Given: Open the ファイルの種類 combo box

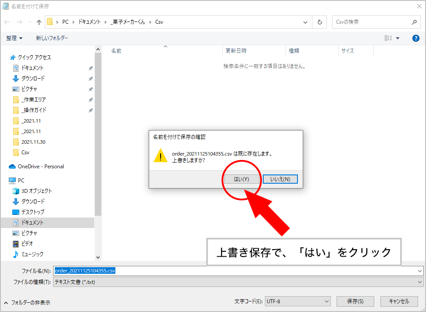Looking at the screenshot, I should pyautogui.click(x=238, y=282).
